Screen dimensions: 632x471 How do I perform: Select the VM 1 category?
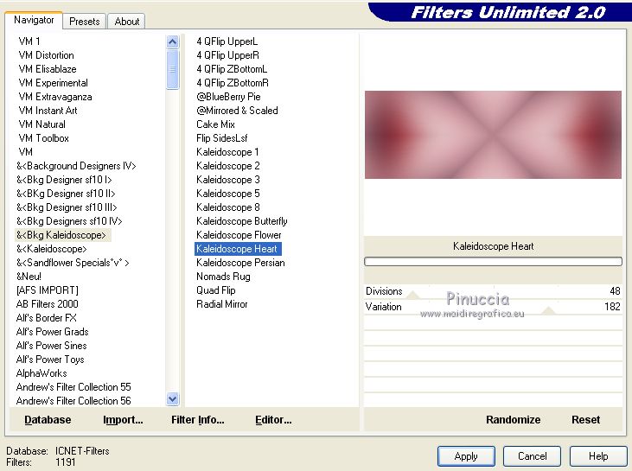(29, 41)
